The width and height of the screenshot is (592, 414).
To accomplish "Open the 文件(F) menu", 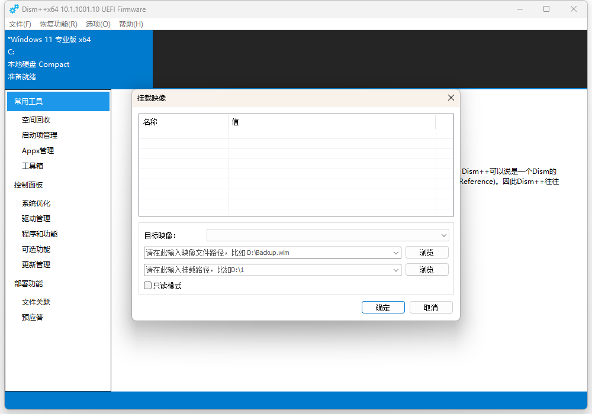I will pyautogui.click(x=20, y=24).
